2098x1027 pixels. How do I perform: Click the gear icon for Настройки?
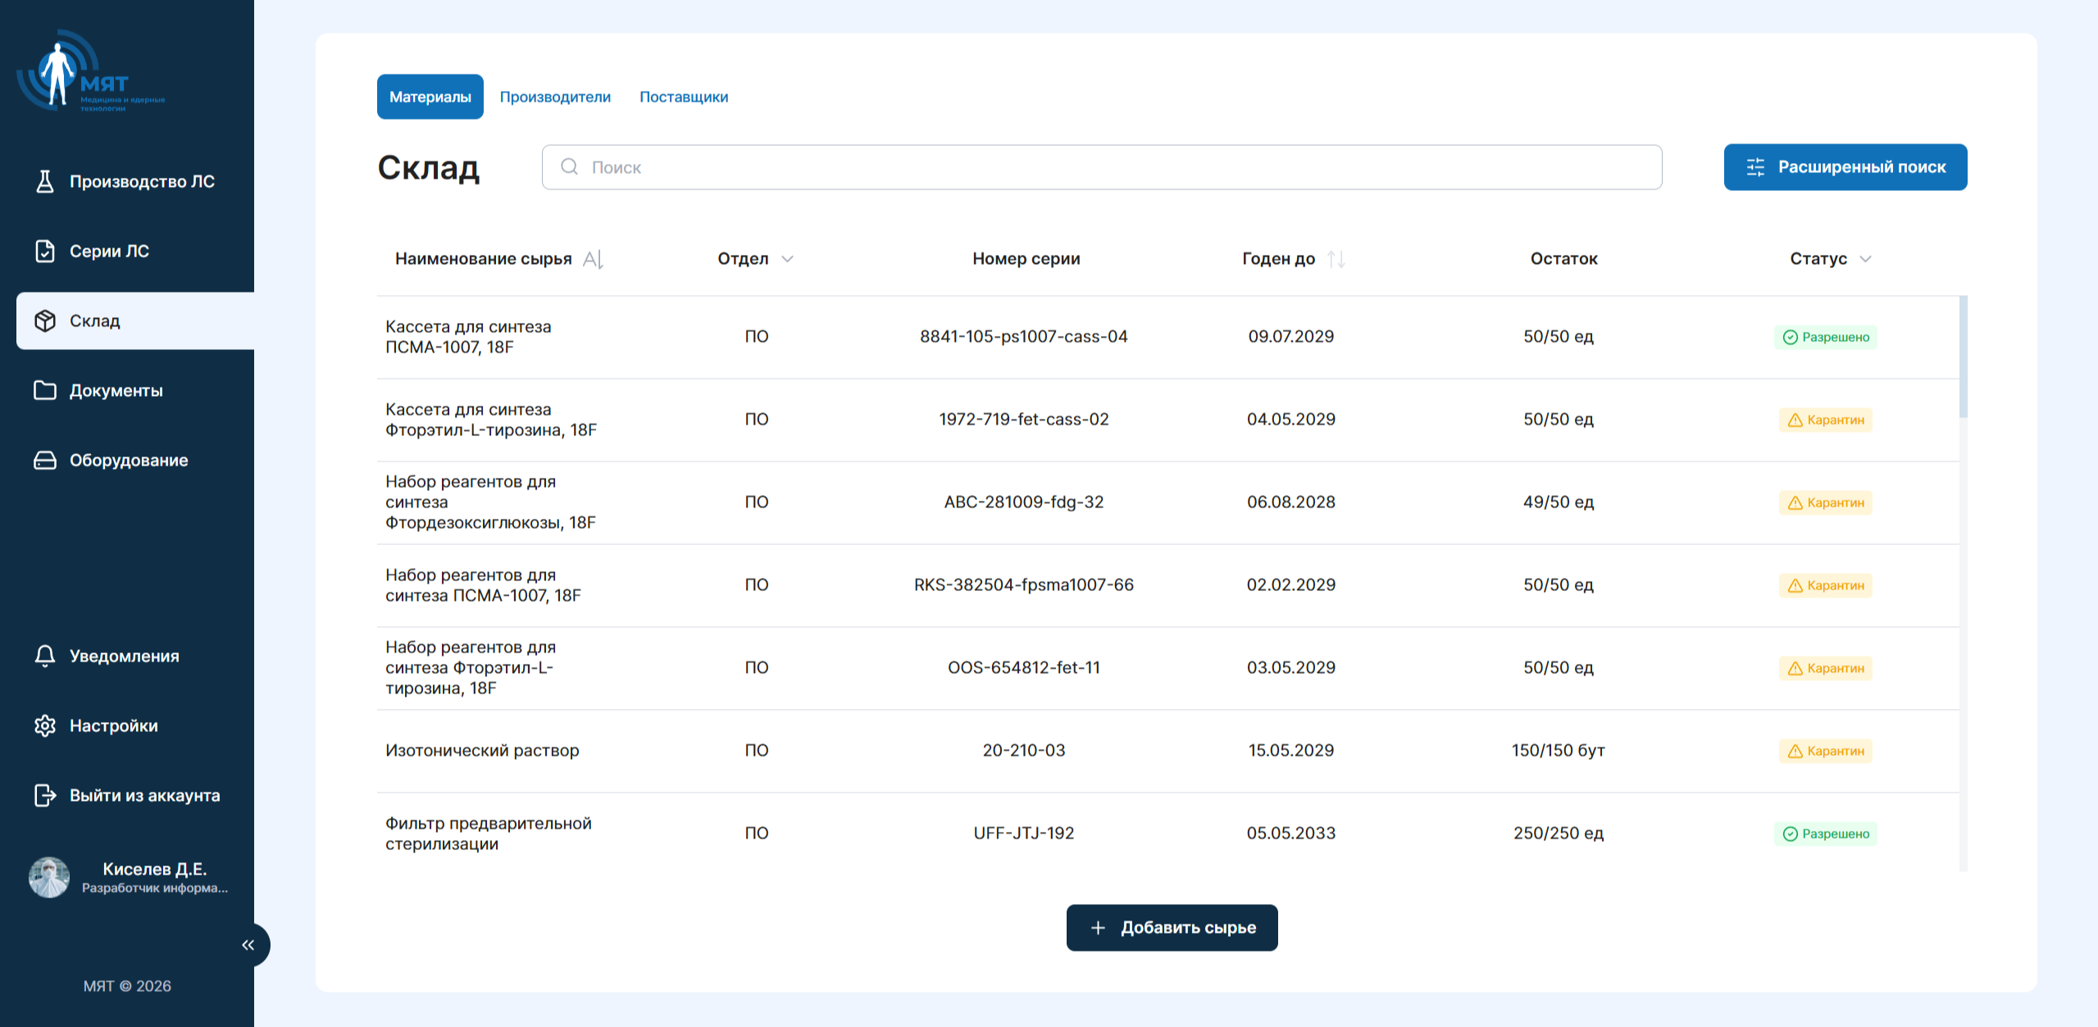pyautogui.click(x=45, y=725)
